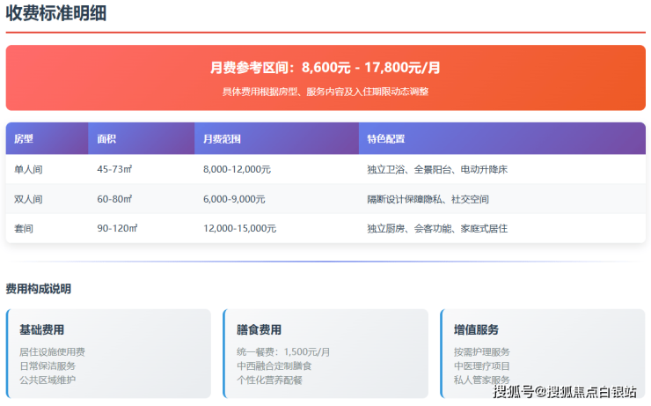This screenshot has width=651, height=406.
Task: Open the 膳食费用 card
Action: point(325,352)
